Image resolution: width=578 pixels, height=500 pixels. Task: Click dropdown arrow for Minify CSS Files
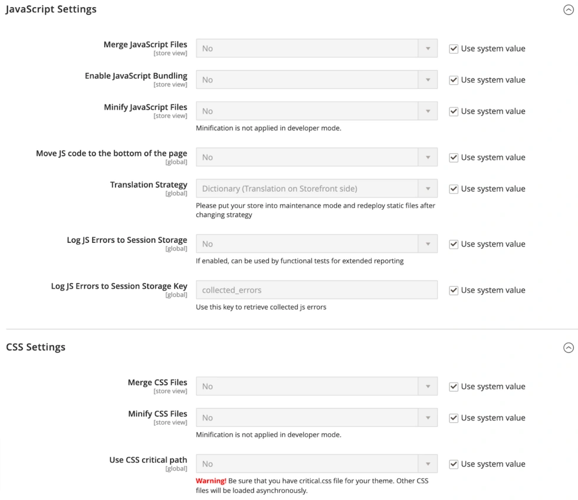[x=428, y=418]
